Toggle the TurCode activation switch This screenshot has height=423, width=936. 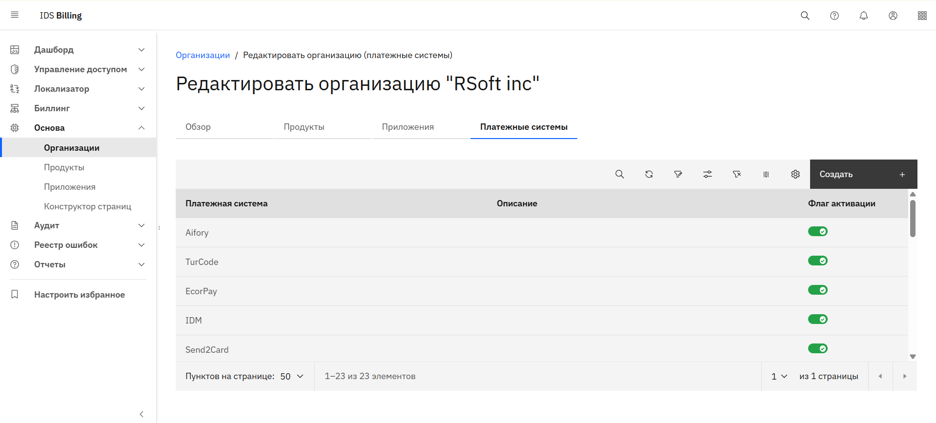[817, 261]
